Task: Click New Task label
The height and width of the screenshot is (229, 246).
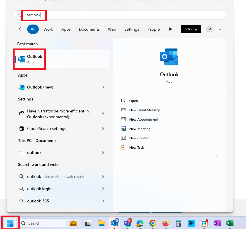Action: [137, 148]
